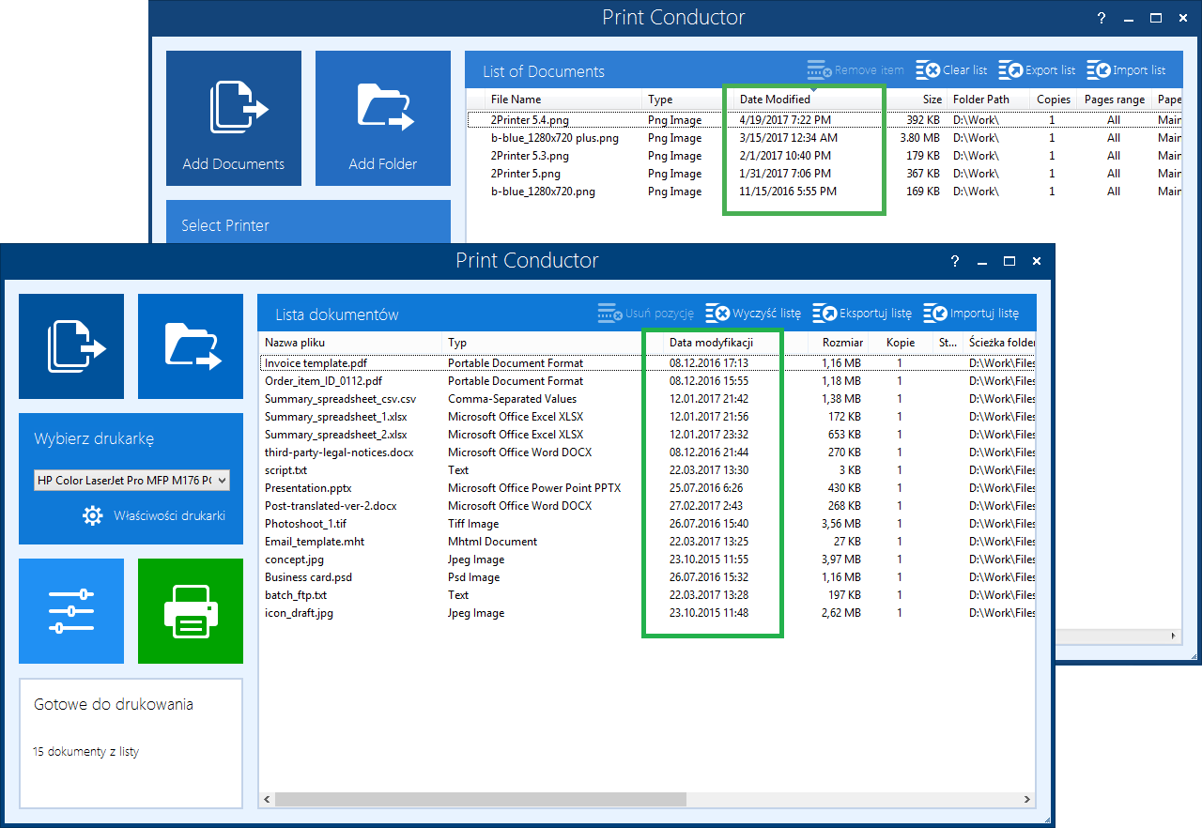Click add folder icon tile in Polish window
This screenshot has width=1202, height=828.
(x=191, y=346)
